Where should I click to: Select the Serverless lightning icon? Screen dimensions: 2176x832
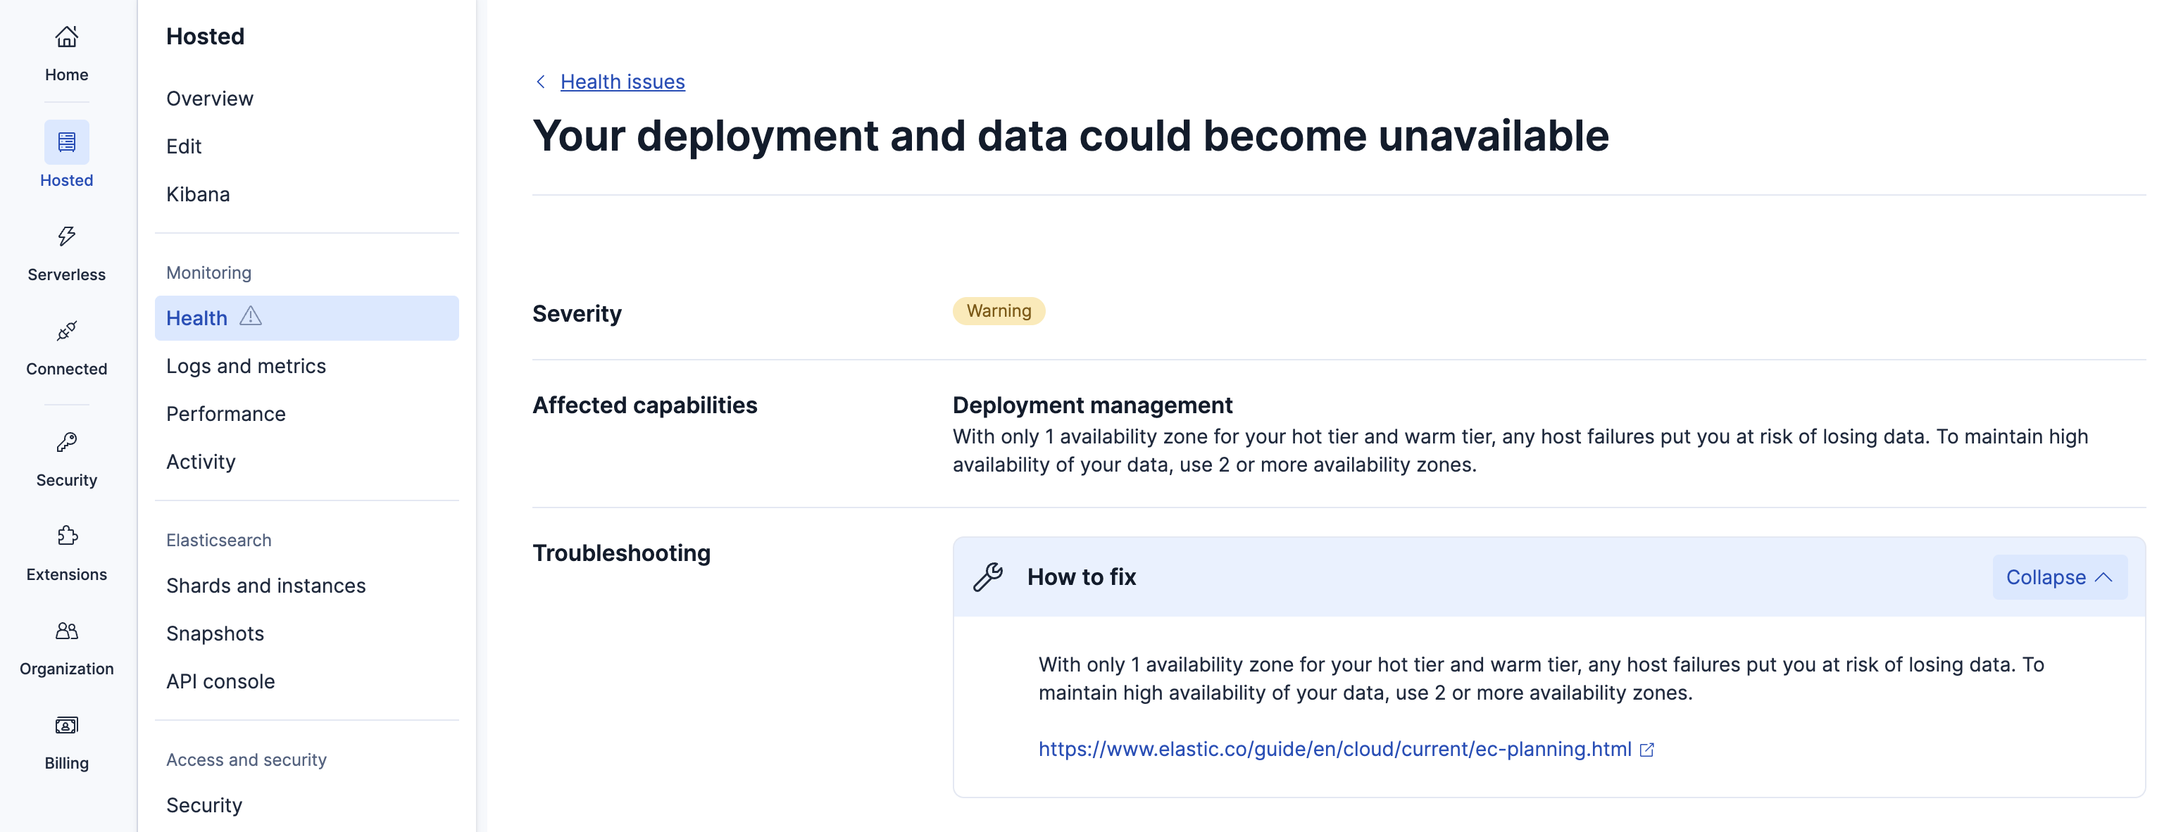66,237
